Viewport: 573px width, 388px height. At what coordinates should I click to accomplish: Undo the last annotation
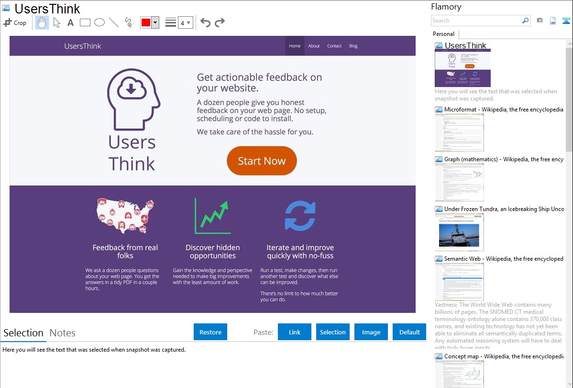[205, 22]
